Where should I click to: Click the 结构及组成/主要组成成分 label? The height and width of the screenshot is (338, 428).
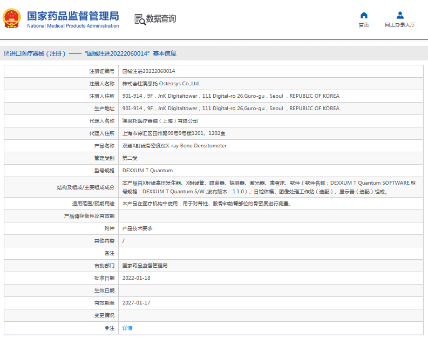click(86, 187)
